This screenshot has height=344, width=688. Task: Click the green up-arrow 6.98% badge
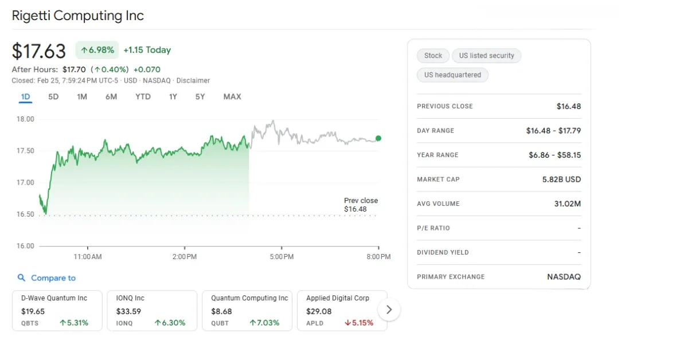[x=97, y=50]
